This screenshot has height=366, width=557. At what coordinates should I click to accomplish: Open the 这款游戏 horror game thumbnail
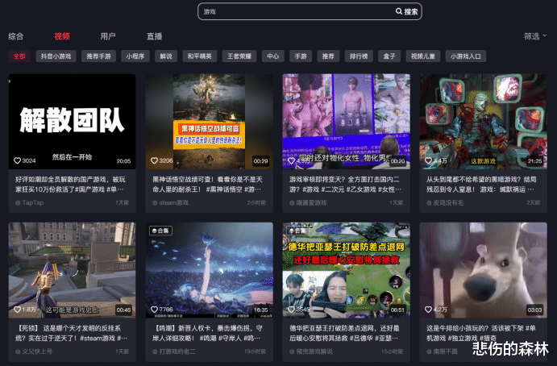[x=483, y=122]
